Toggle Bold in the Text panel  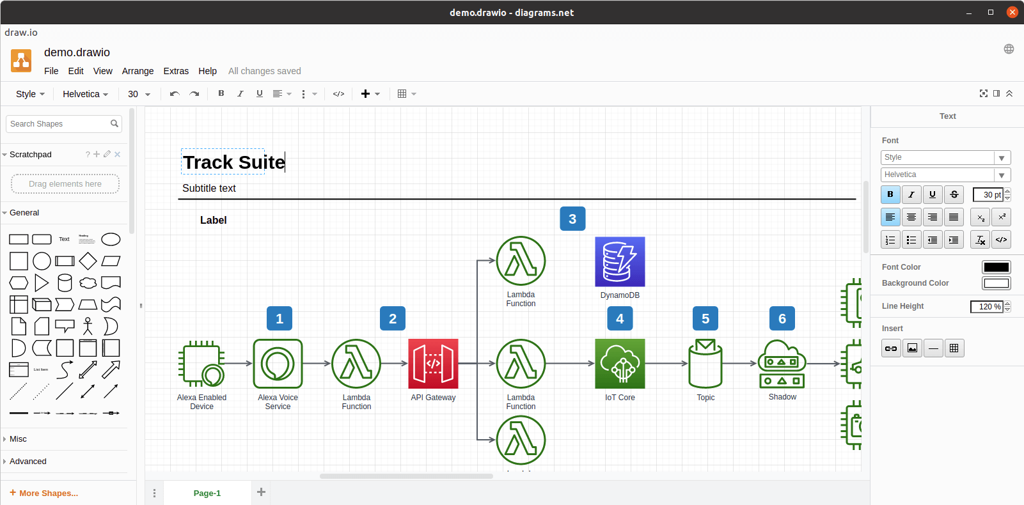coord(890,194)
